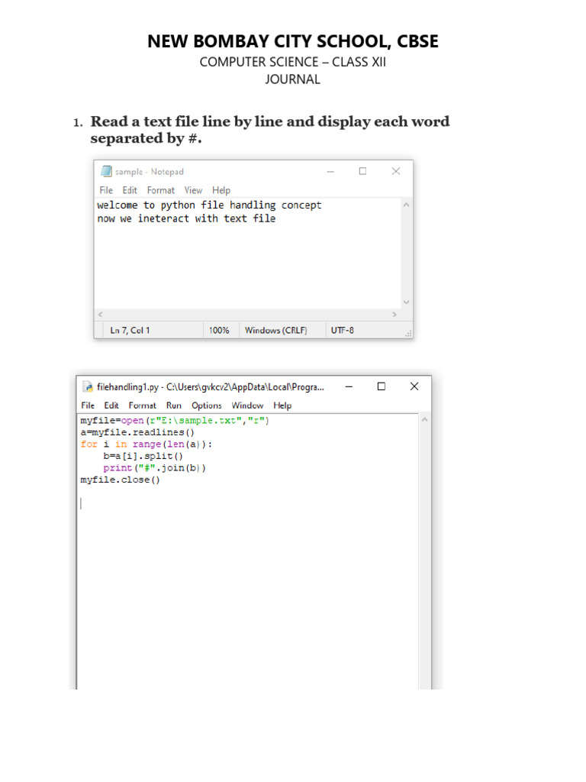Click the line 'now we ineteract with text file'
The image size is (586, 782).
coord(186,218)
